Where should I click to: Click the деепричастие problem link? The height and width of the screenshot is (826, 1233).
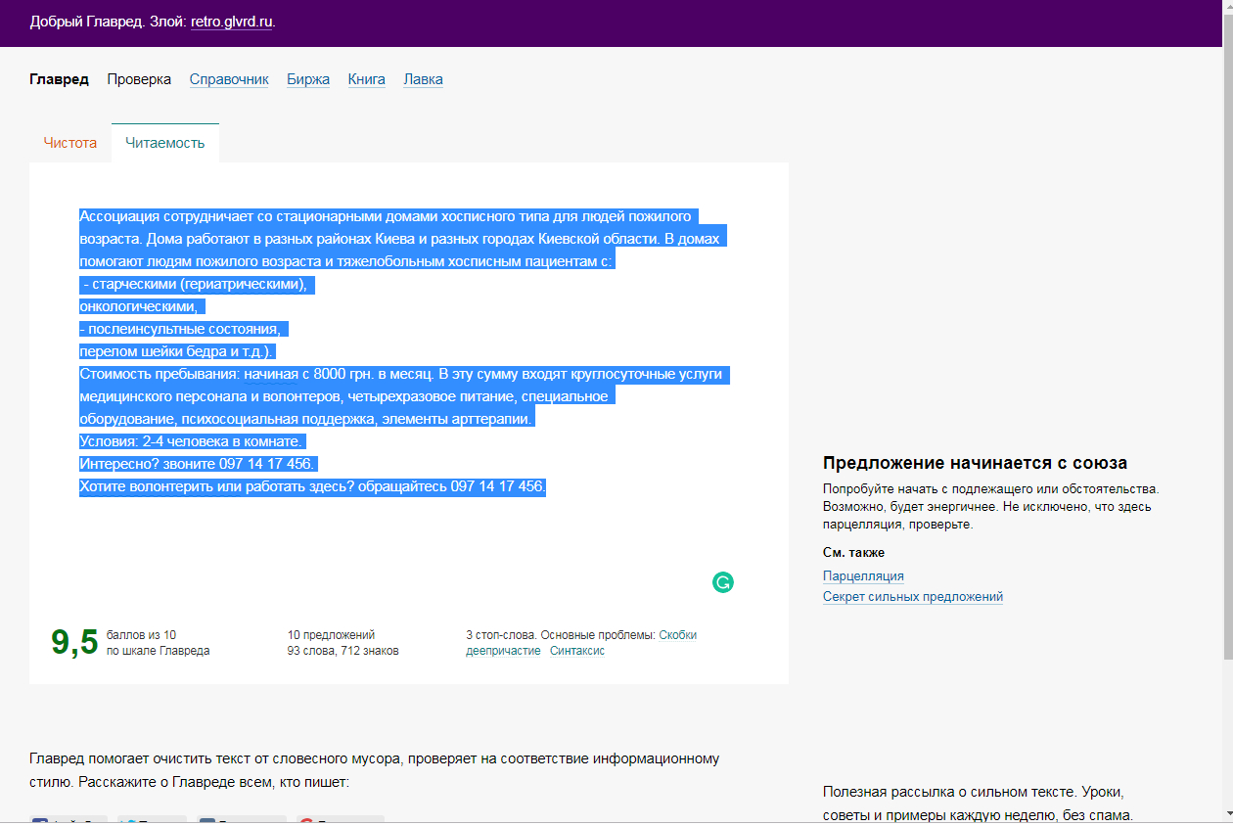(x=503, y=651)
